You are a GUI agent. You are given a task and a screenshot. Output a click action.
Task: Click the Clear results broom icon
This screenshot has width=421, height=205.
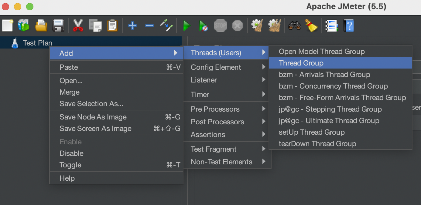pyautogui.click(x=257, y=25)
